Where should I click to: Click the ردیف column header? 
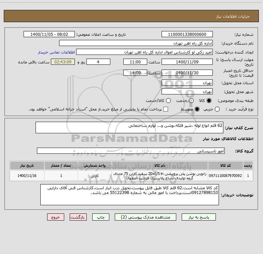pos(248,165)
